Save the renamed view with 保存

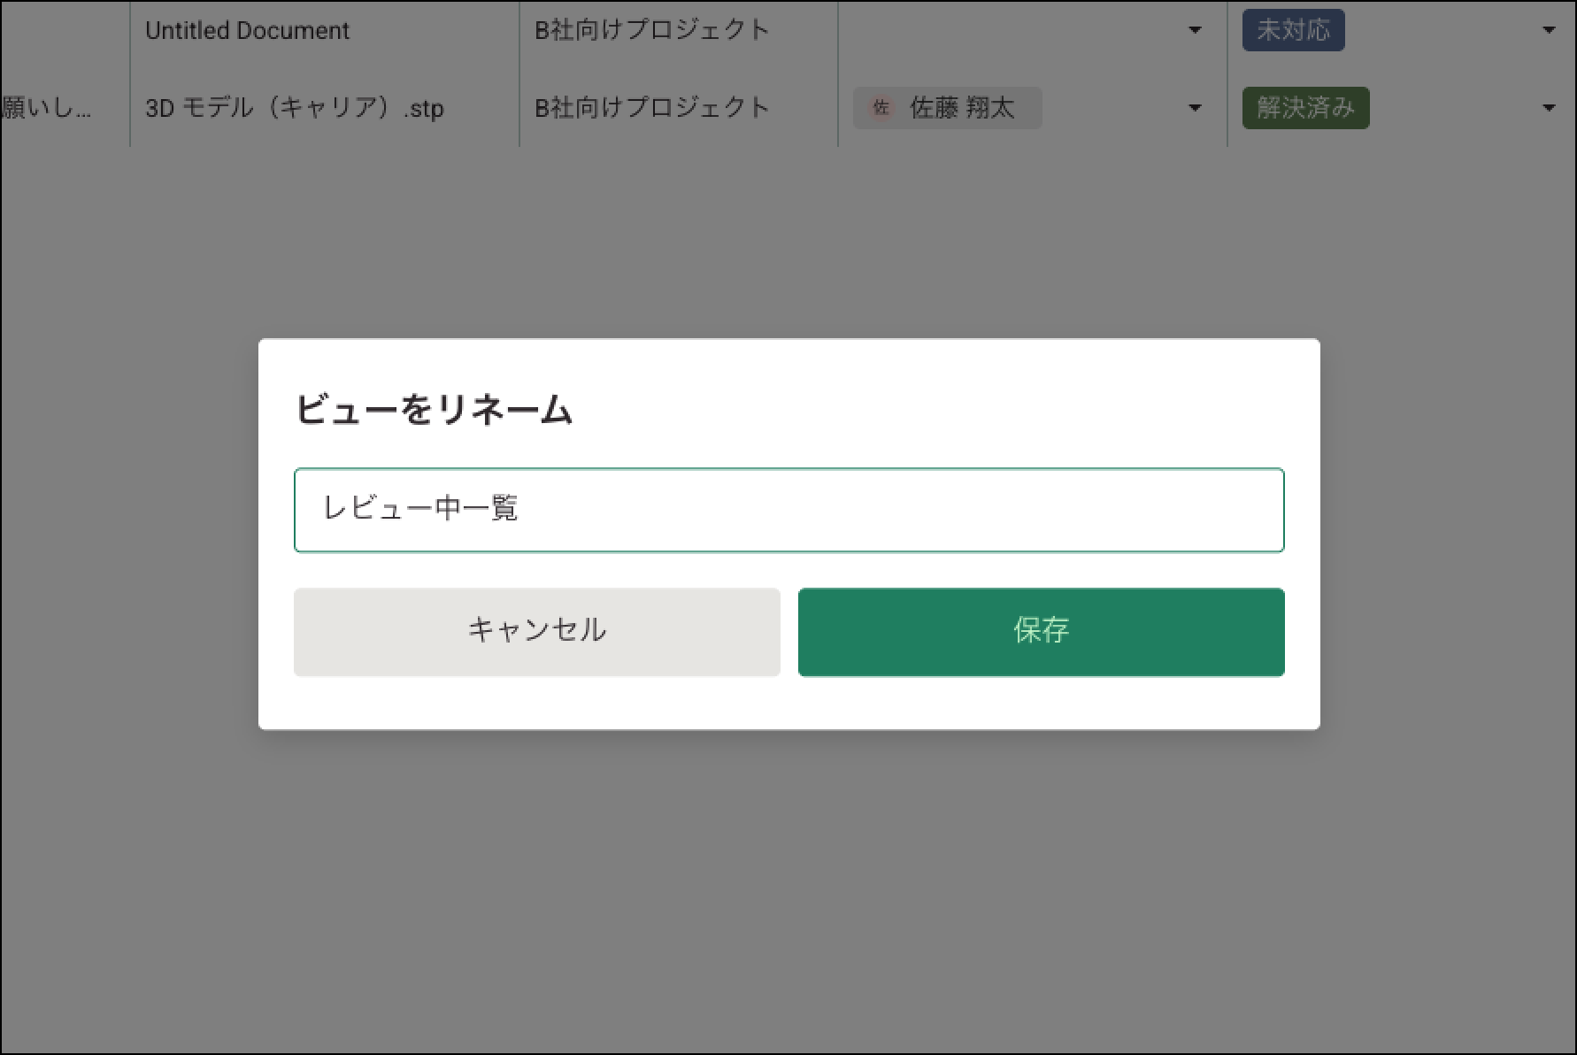coord(1041,632)
